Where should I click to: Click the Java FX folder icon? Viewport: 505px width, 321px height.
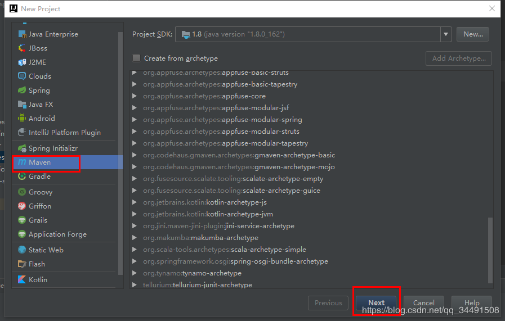click(x=22, y=104)
